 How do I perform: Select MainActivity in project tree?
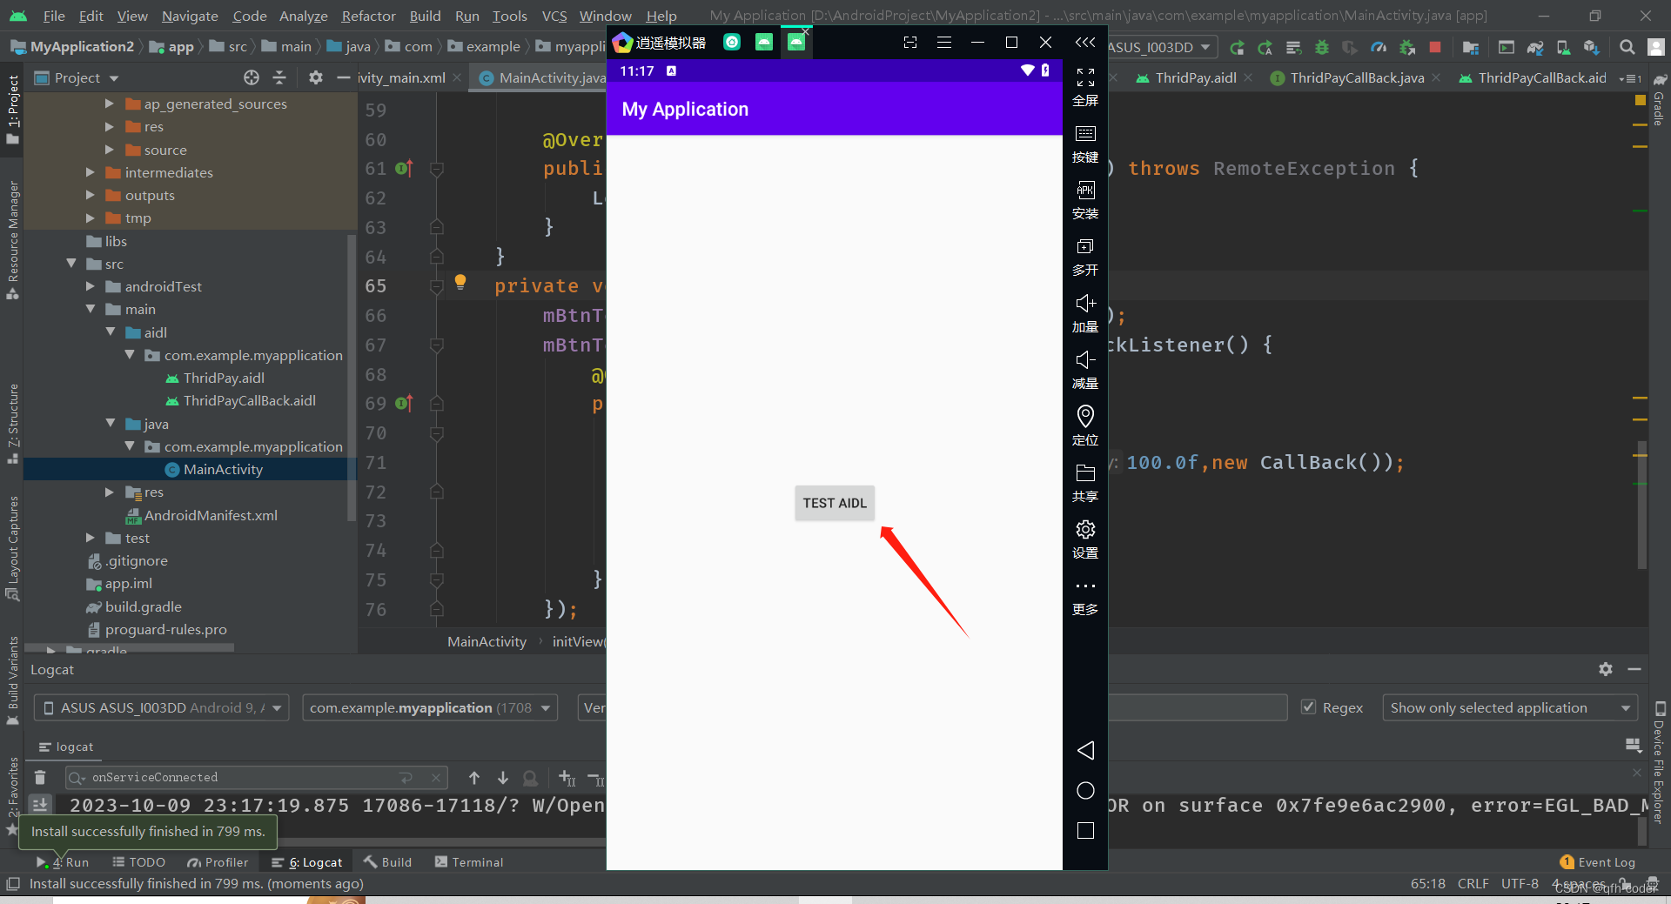223,469
